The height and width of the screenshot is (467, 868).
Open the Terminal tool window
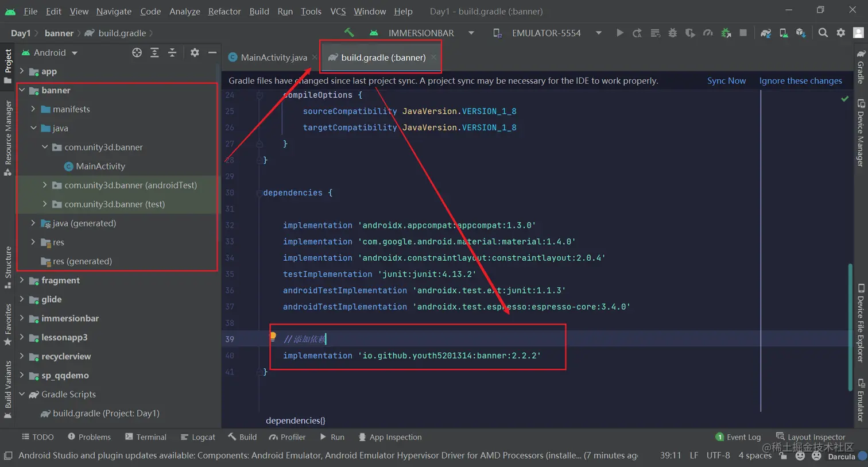146,437
